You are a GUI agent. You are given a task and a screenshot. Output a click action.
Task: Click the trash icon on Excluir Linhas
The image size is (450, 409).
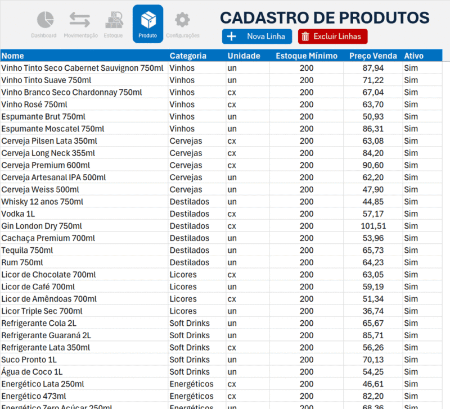tap(305, 37)
